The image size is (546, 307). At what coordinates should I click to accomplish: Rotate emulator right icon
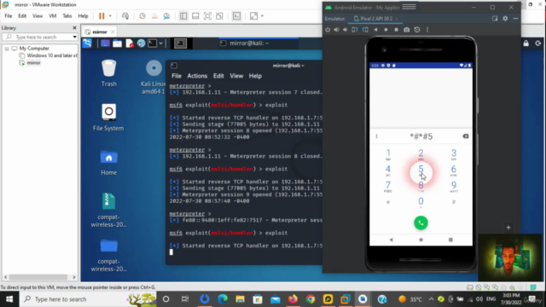(x=365, y=30)
